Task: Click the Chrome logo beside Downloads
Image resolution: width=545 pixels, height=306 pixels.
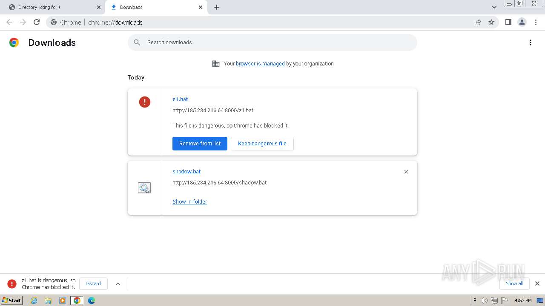Action: tap(14, 42)
